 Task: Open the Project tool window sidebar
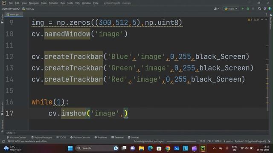coord(2,19)
